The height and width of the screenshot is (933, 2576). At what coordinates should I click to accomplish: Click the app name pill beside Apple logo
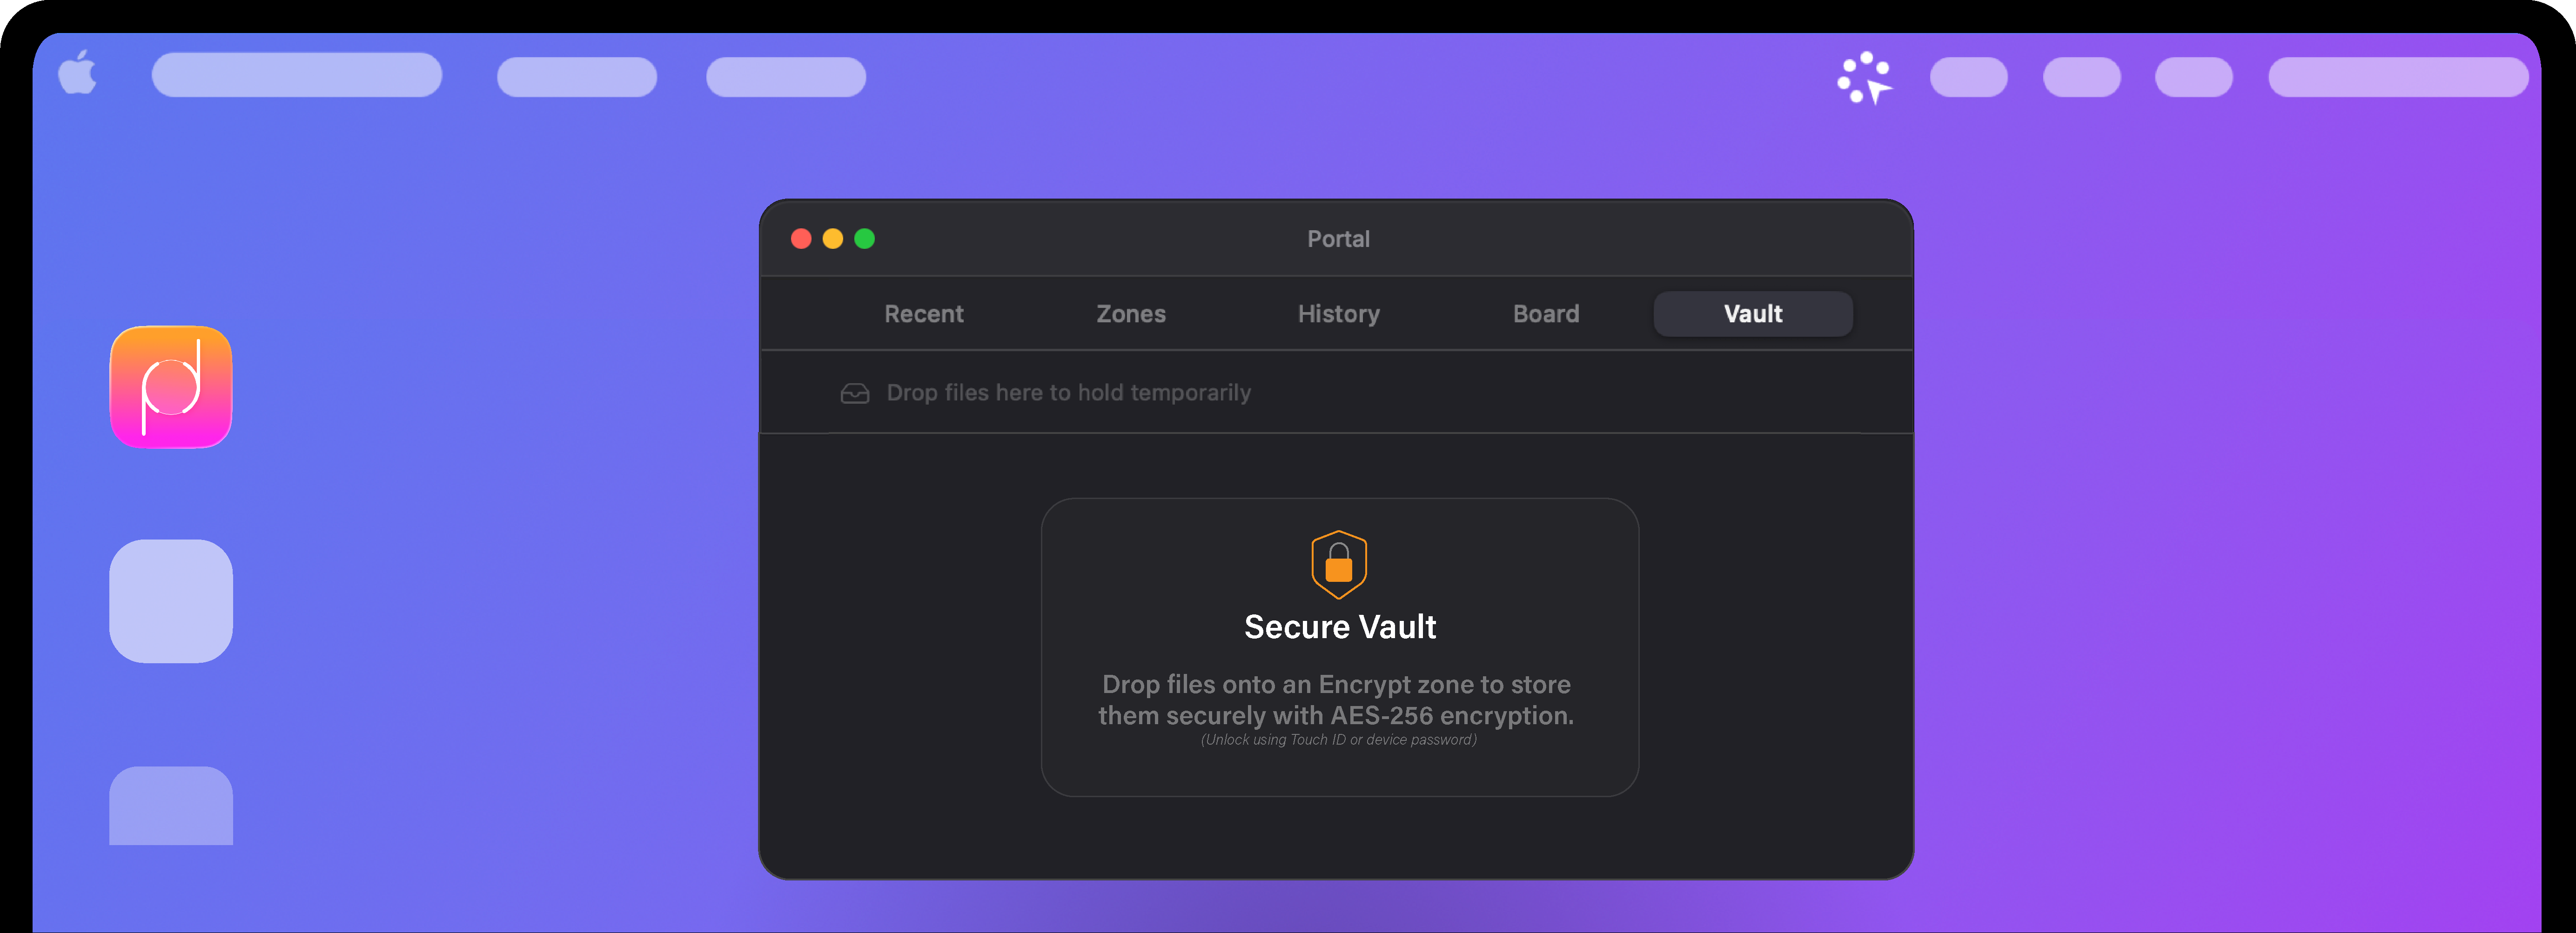tap(297, 75)
